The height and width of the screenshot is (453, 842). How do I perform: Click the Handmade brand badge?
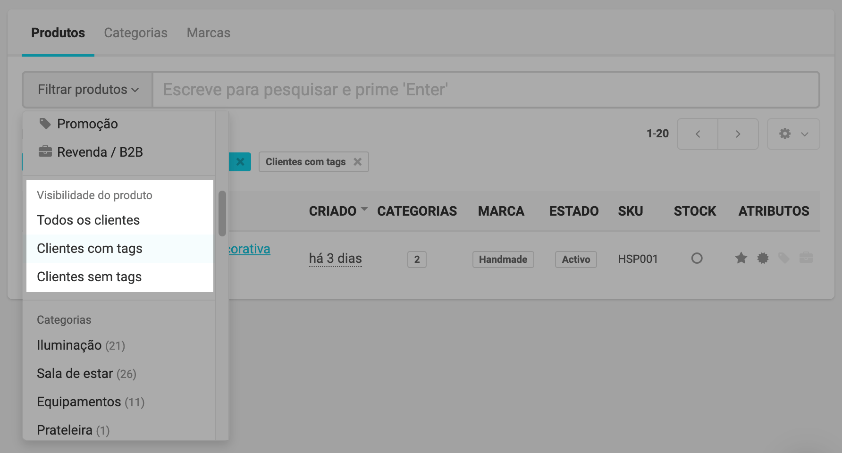[x=503, y=260]
